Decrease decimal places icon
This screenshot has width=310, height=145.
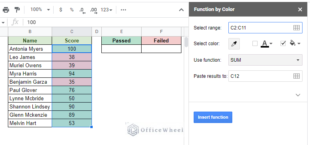click(x=82, y=10)
